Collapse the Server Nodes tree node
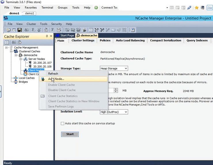Image resolution: width=213 pixels, height=165 pixels. click(x=21, y=59)
